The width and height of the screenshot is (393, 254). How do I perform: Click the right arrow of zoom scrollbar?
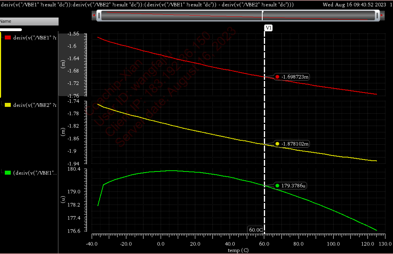tap(382, 16)
